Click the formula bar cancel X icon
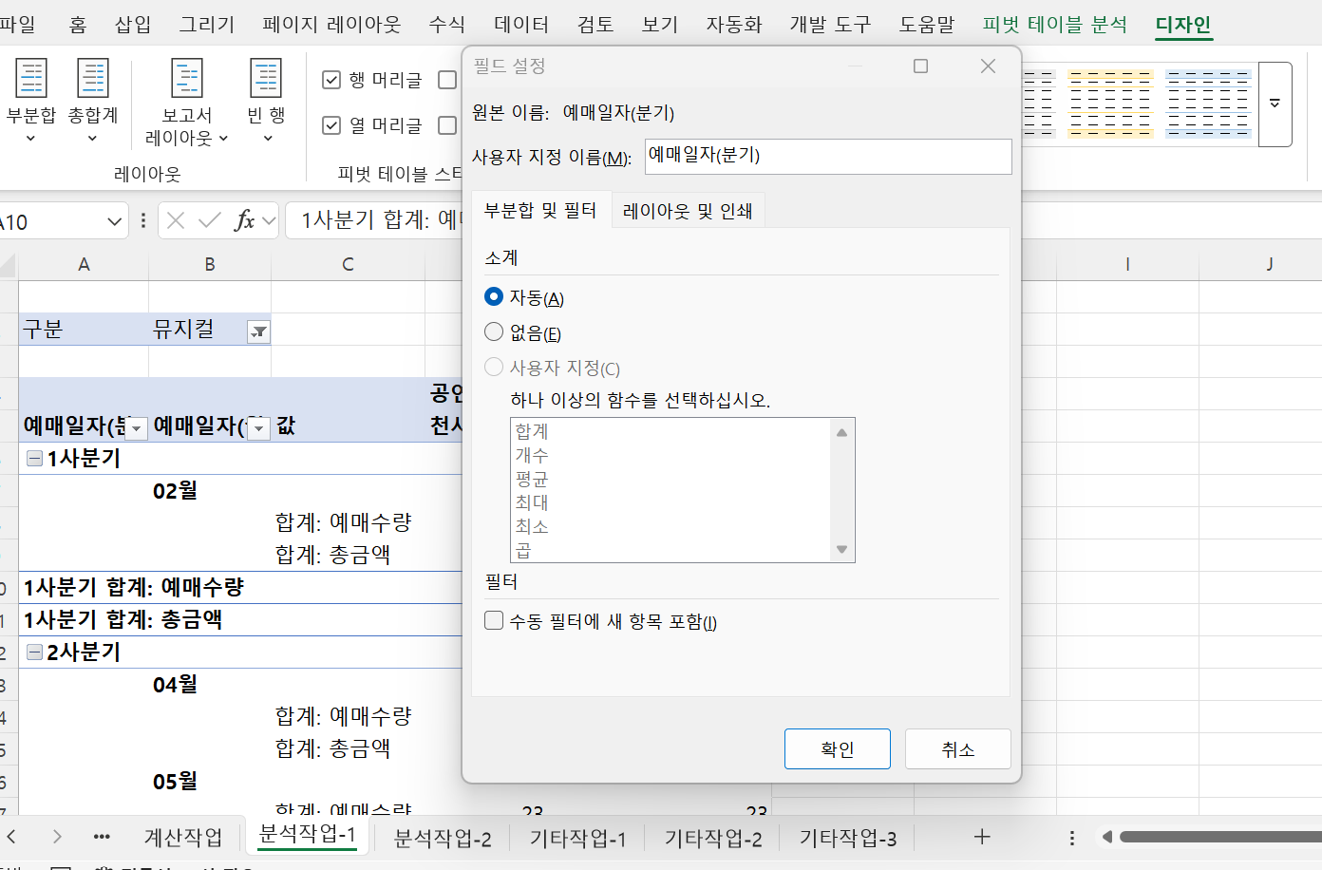Image resolution: width=1322 pixels, height=870 pixels. [176, 221]
